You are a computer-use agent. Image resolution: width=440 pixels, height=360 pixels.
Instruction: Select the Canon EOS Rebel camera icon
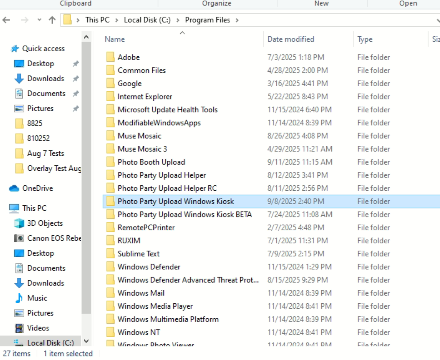[19, 238]
